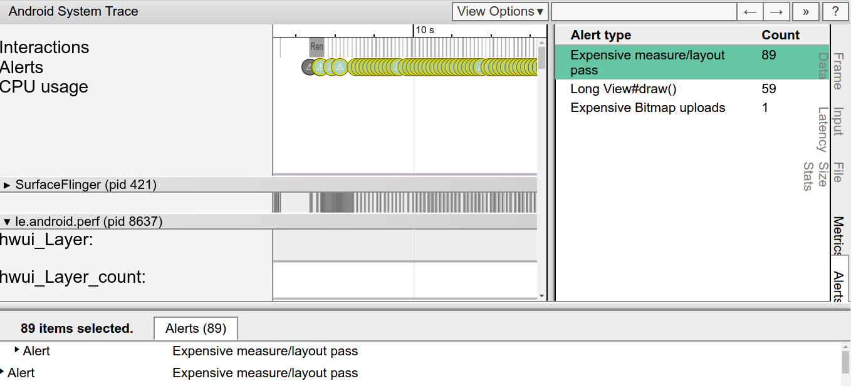Select the Expensive Bitmap uploads alert row

click(692, 108)
